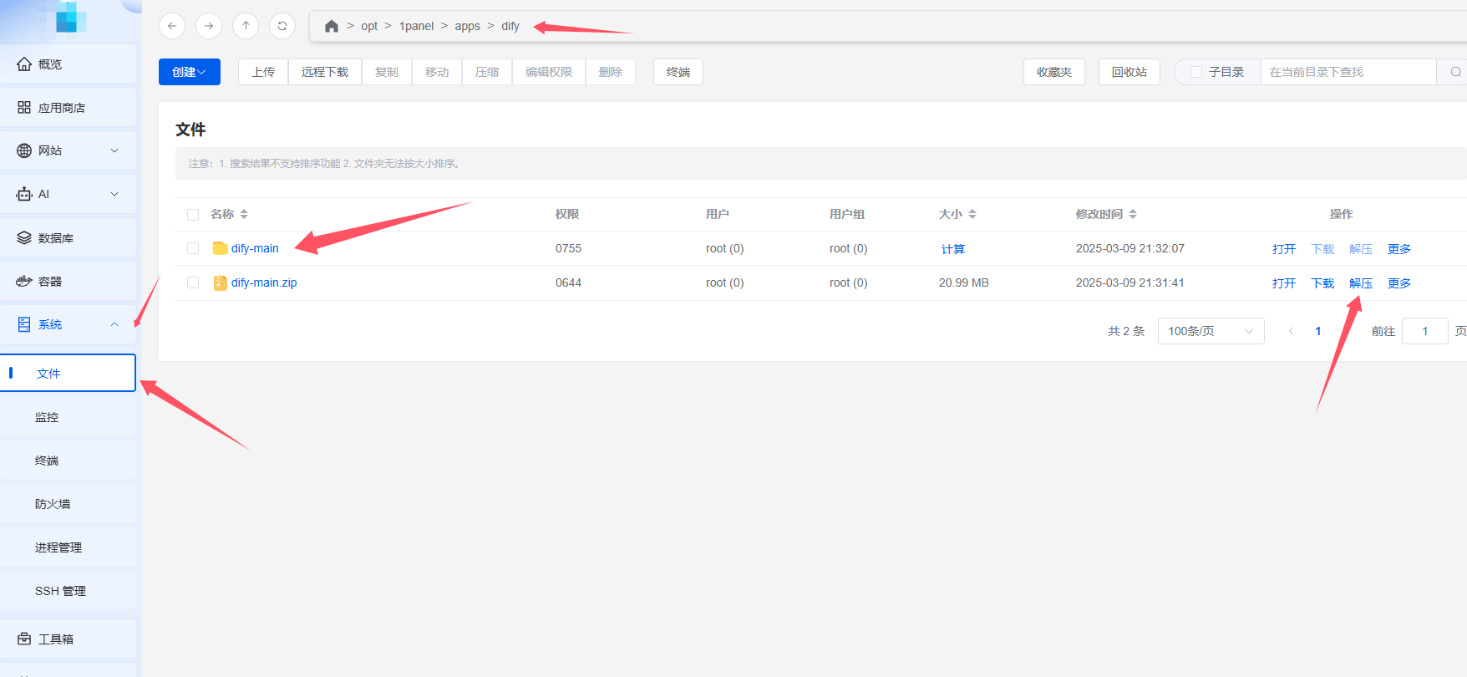Enable the subdirectory search checkbox
Viewport: 1467px width, 677px height.
1196,72
